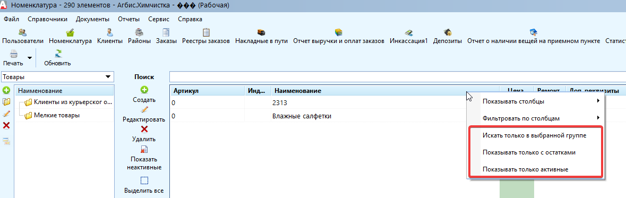Select the Влажные салфетки row

click(x=318, y=116)
